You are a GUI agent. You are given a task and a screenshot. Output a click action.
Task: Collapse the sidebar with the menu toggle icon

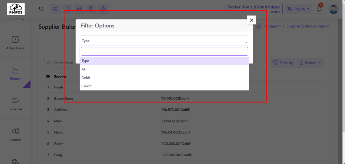tap(41, 9)
